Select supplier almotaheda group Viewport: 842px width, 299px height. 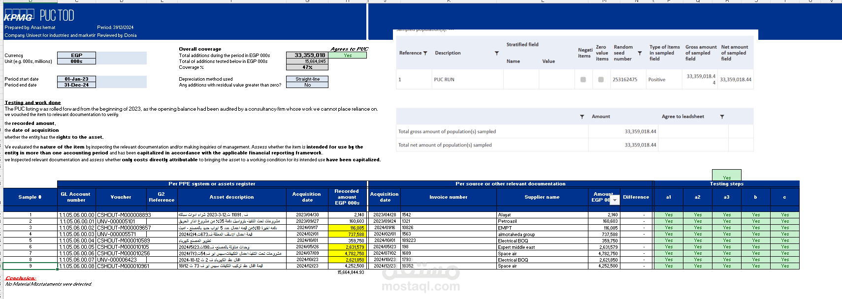click(516, 234)
